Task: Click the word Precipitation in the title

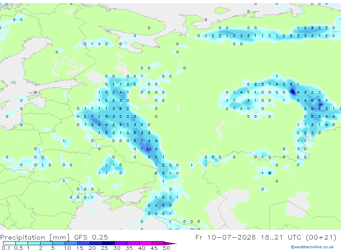Action: 23,237
